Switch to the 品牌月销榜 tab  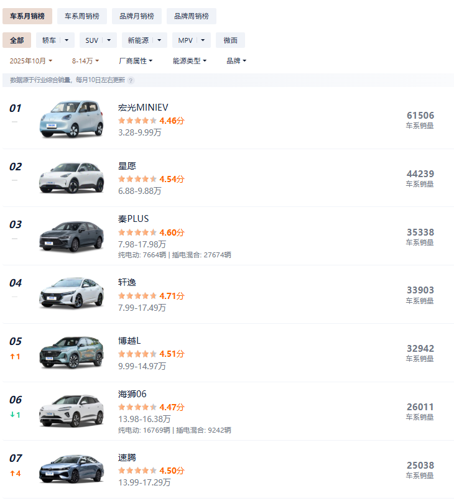[137, 16]
